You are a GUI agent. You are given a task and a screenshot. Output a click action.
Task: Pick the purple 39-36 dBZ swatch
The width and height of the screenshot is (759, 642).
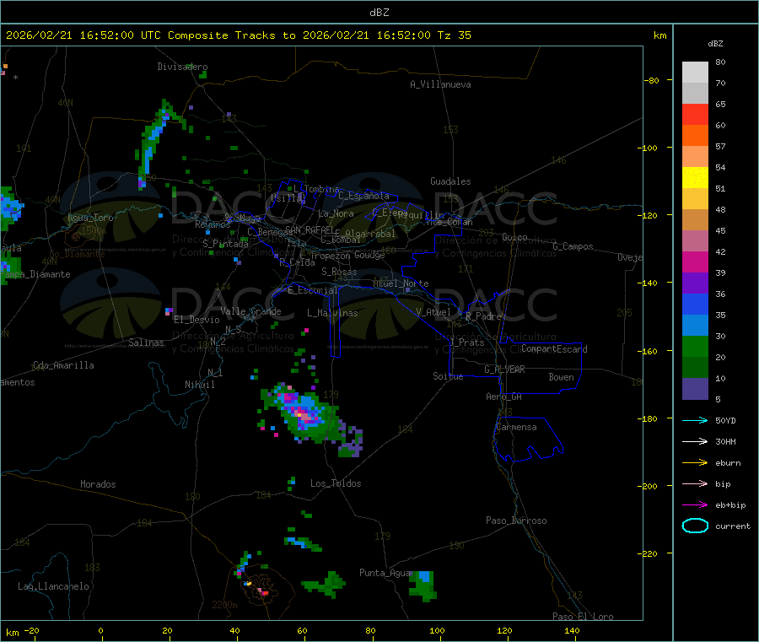695,283
